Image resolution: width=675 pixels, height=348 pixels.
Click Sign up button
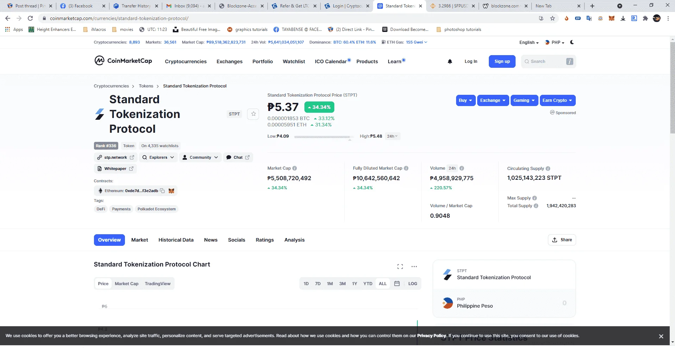tap(502, 61)
